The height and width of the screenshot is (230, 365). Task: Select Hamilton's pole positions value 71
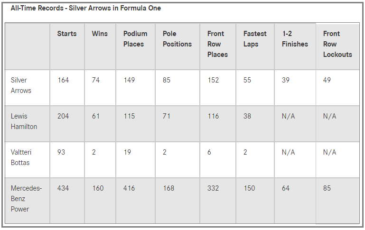point(167,116)
